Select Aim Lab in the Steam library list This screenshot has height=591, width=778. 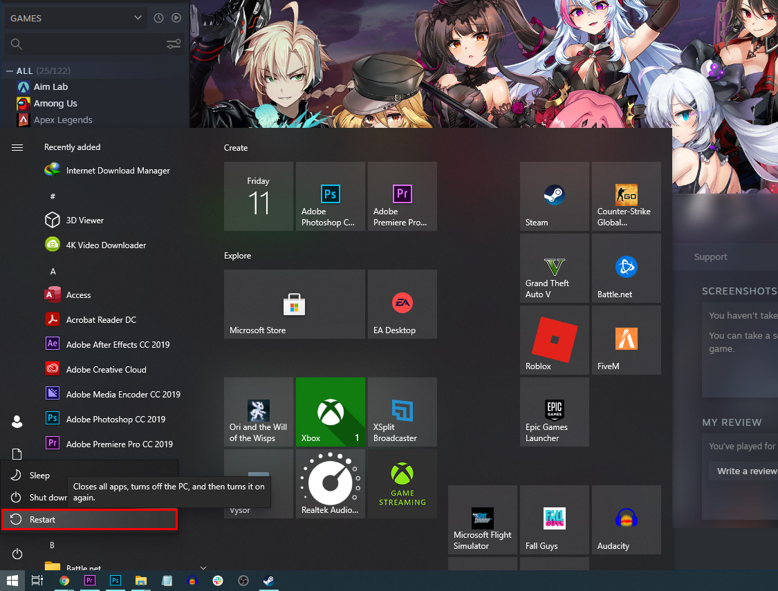[49, 86]
